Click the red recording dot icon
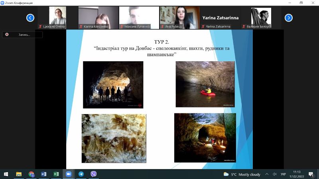The height and width of the screenshot is (179, 319). pos(7,35)
